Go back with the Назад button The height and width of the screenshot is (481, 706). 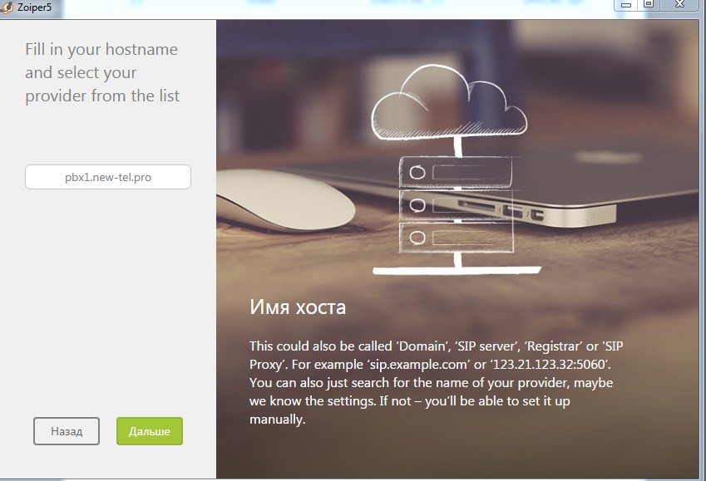(67, 431)
